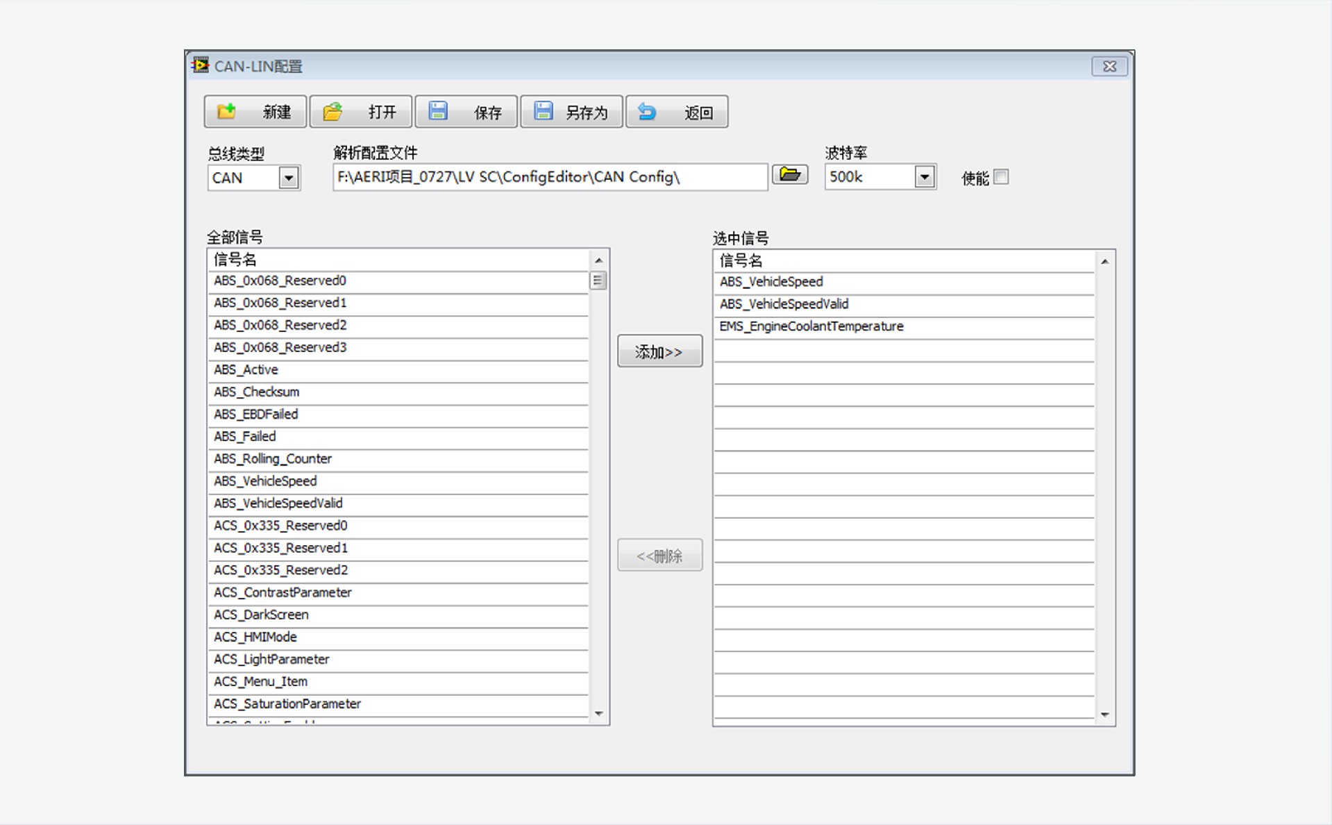Select ABS_Active in the all signals list
1332x825 pixels.
(246, 370)
